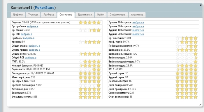Click the star rating beside Подсчет
The image size is (204, 112).
(x=90, y=23)
